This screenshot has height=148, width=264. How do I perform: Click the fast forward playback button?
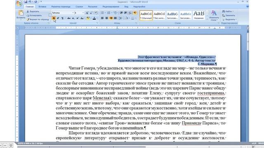tap(5, 145)
